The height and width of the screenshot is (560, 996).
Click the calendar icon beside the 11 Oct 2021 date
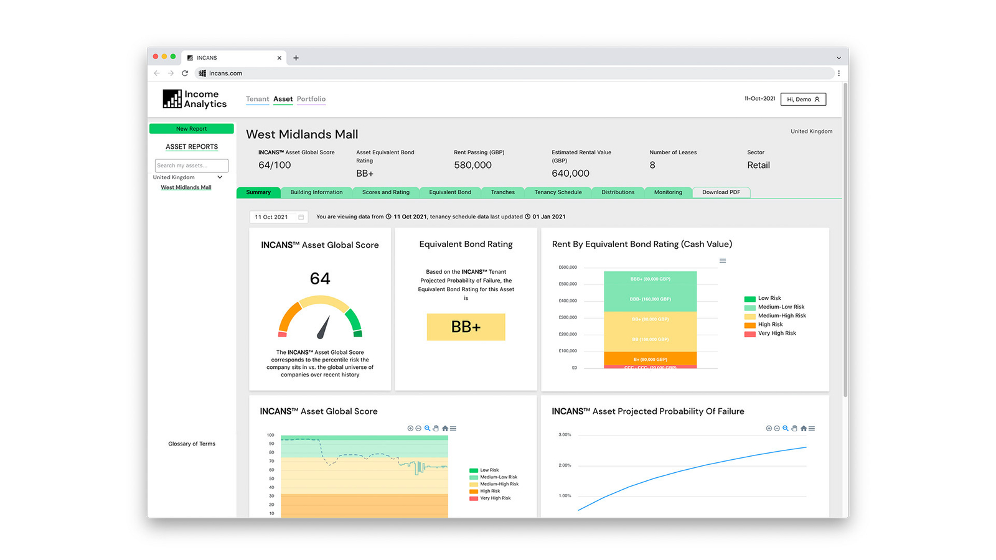(x=301, y=217)
